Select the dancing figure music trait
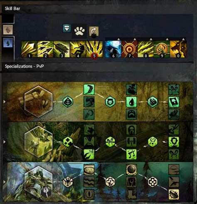This screenshot has width=197, height=204. click(131, 154)
